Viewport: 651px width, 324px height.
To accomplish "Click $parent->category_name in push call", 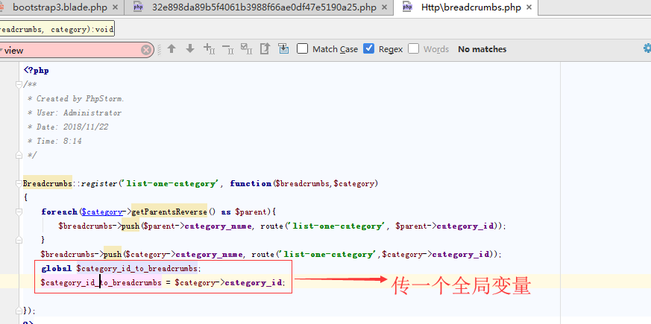I will (198, 226).
